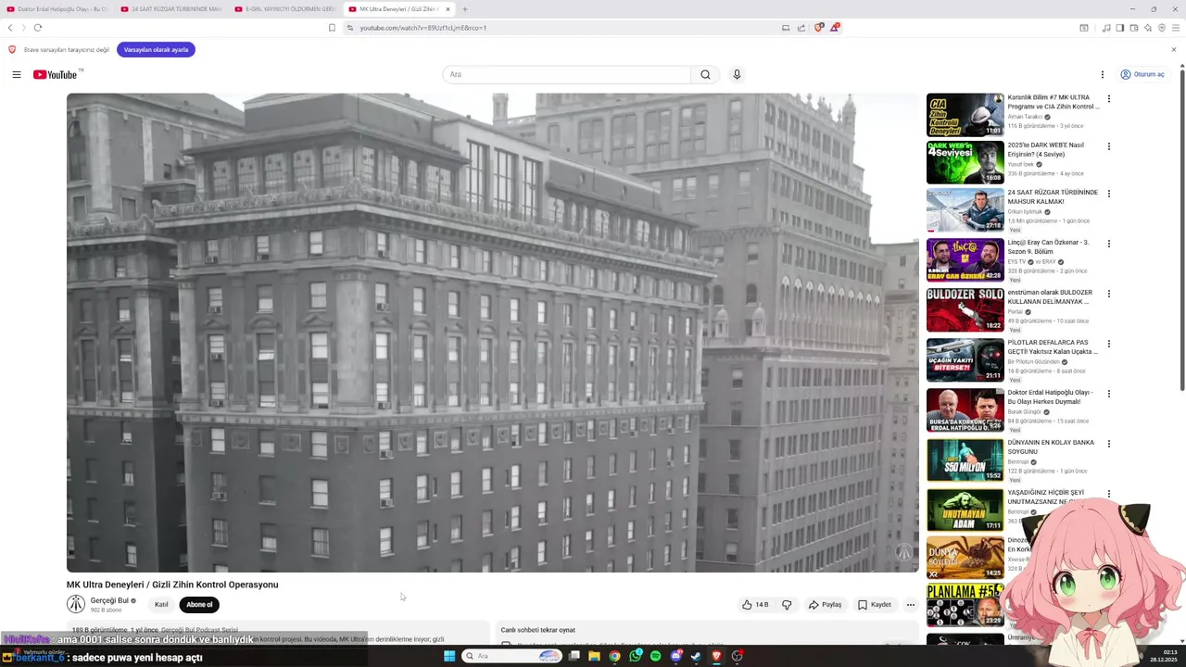Open Karanlık Bilim #7 MK-ULTRA video thumbnail
Viewport: 1186px width, 667px height.
(x=965, y=115)
